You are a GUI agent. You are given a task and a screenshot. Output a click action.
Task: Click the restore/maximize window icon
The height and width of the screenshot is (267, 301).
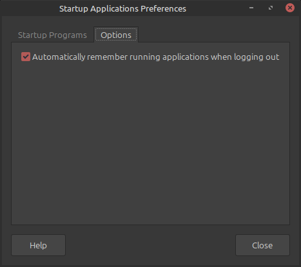pyautogui.click(x=271, y=8)
